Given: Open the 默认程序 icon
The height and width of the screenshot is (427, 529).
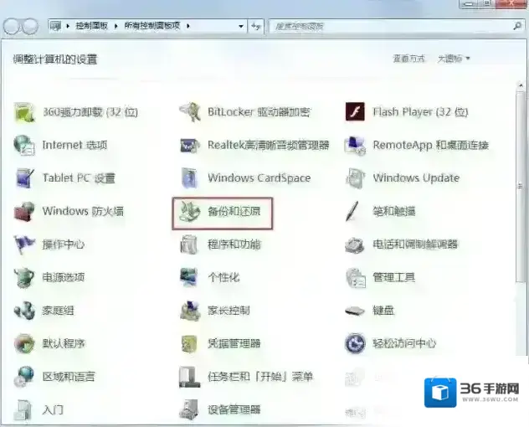Looking at the screenshot, I should [24, 343].
